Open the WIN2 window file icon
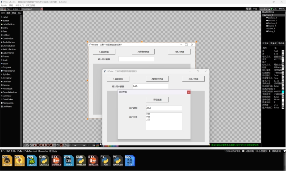 pos(69,161)
